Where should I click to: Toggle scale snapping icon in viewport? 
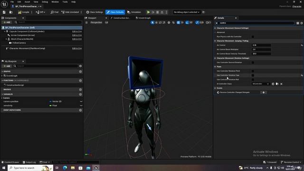point(197,23)
